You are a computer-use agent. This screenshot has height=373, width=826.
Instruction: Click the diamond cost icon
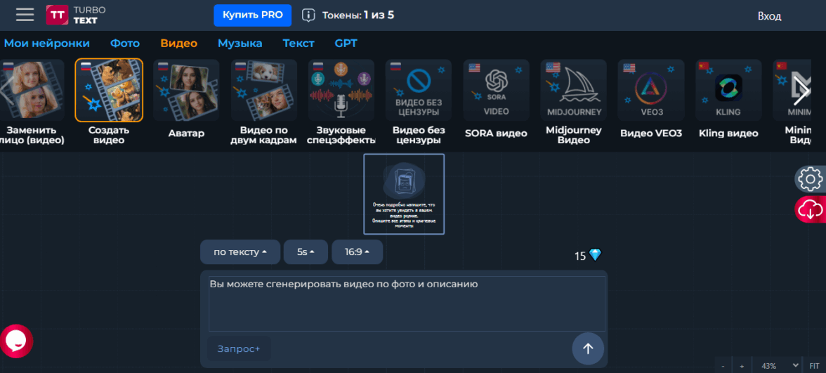(596, 256)
